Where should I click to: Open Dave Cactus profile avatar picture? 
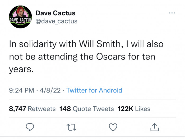(x=20, y=17)
